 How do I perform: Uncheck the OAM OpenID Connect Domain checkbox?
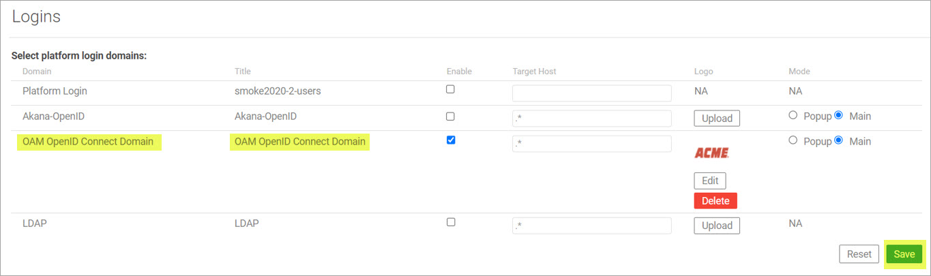tap(450, 140)
